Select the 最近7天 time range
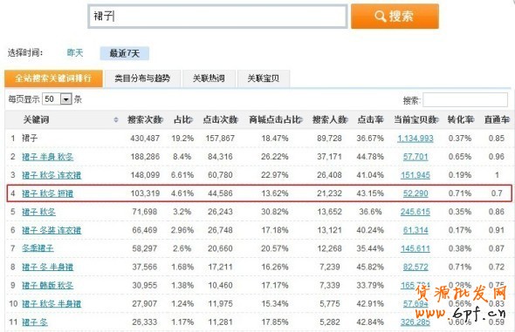Image resolution: width=515 pixels, height=332 pixels. 125,53
